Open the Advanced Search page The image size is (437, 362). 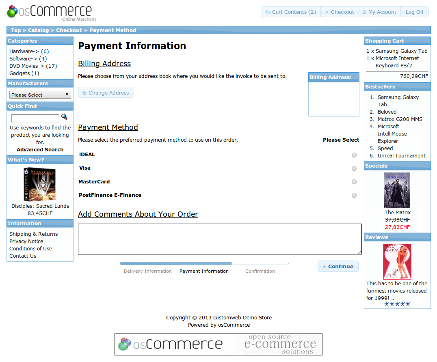40,149
